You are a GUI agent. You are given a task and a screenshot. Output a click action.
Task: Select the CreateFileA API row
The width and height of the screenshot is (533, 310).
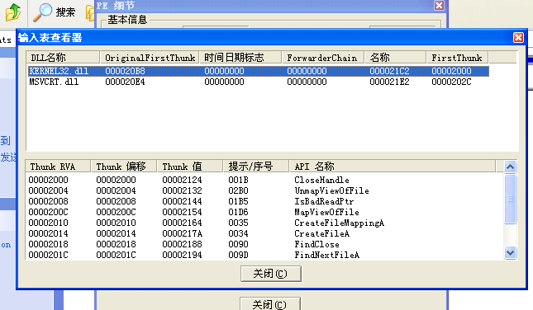point(261,233)
